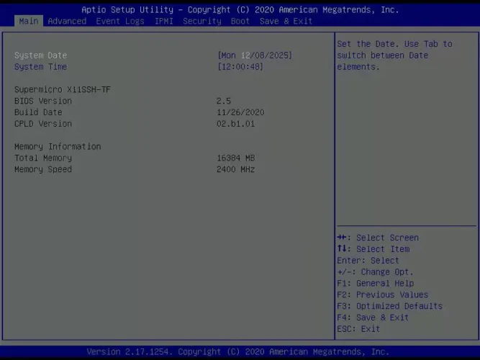Click the 16384 MB memory value
This screenshot has width=480, height=360.
236,158
